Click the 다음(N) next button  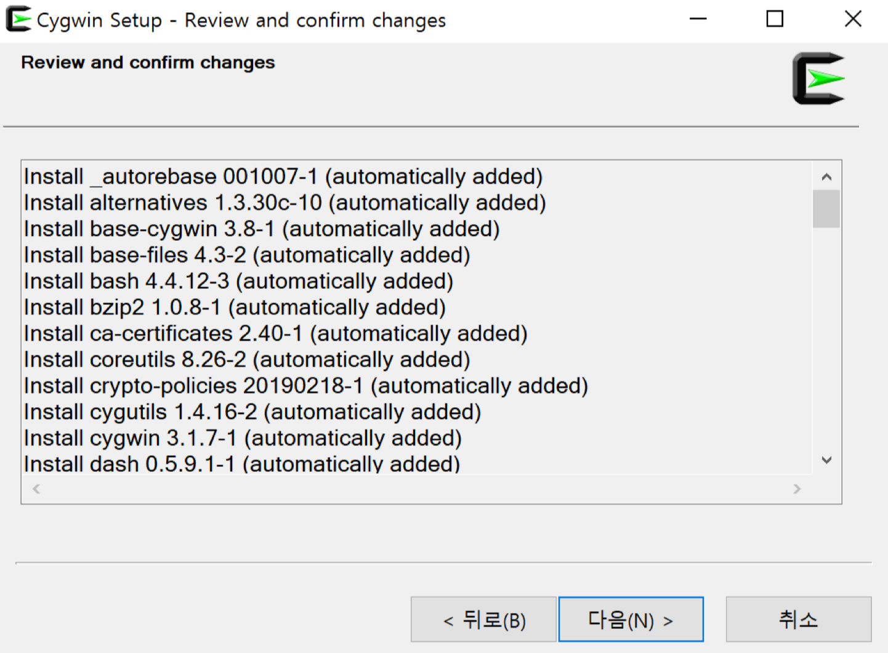point(631,619)
